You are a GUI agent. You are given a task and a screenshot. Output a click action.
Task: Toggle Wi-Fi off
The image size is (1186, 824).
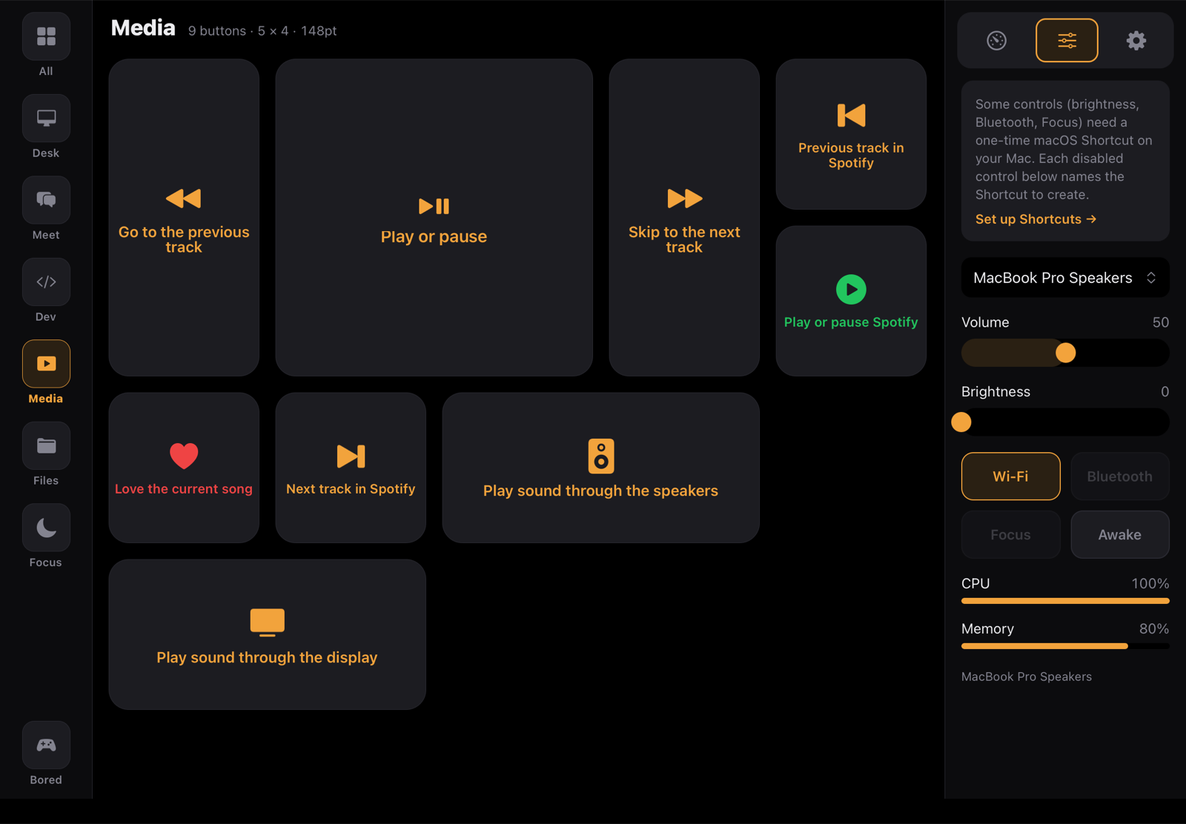pyautogui.click(x=1010, y=476)
